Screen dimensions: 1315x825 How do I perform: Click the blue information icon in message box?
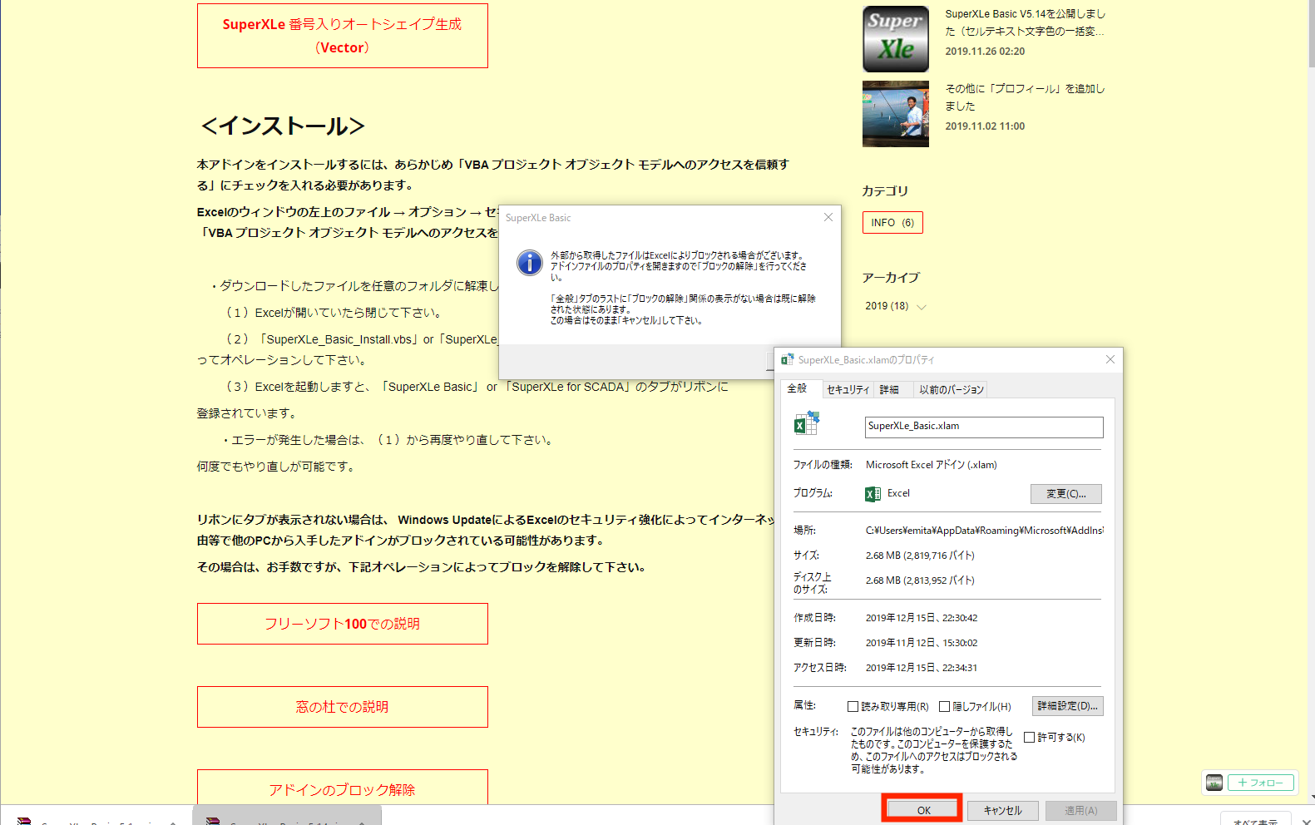click(530, 263)
